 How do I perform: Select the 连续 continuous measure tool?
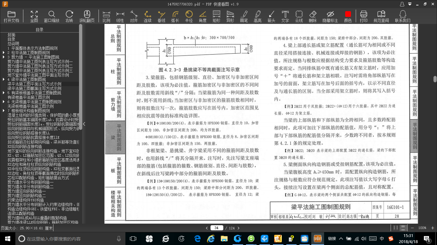pos(147,16)
